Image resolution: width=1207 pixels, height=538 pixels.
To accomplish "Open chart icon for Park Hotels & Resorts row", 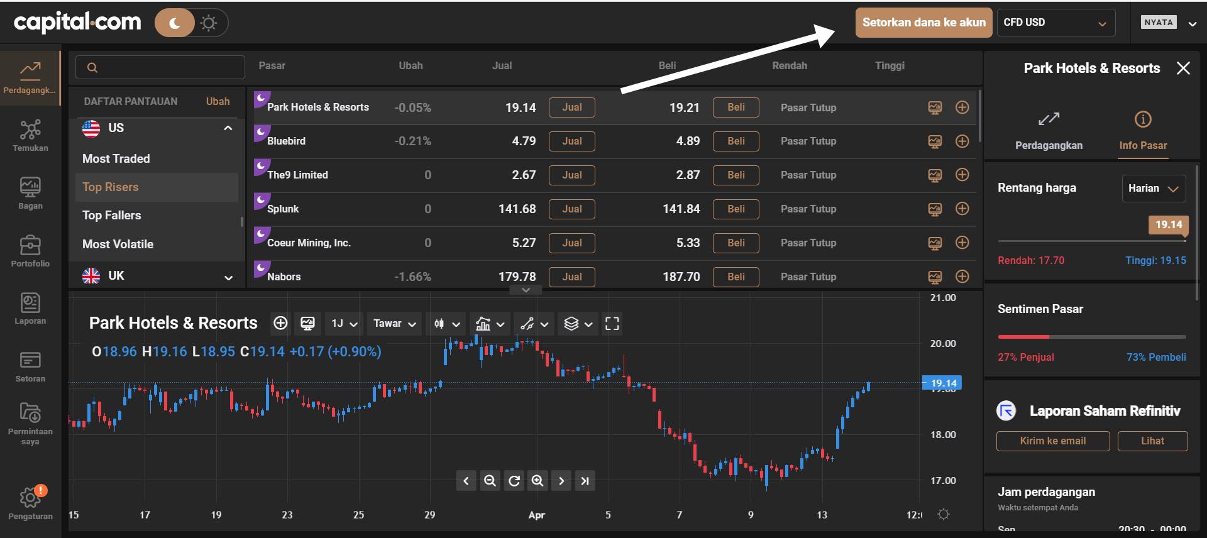I will 935,107.
